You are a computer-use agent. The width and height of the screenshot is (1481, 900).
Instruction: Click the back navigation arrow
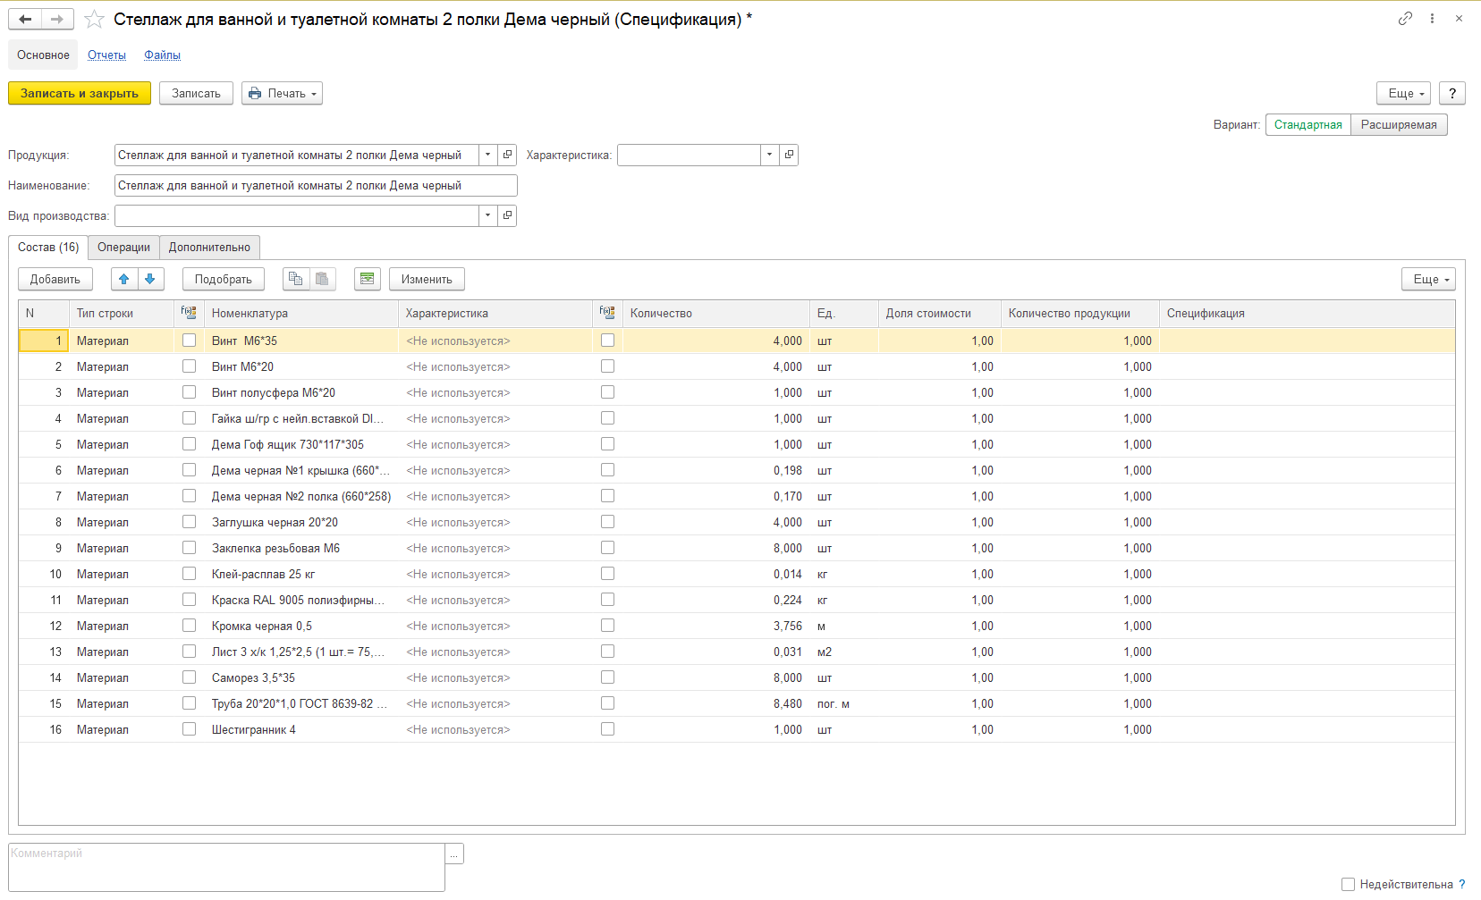(25, 19)
